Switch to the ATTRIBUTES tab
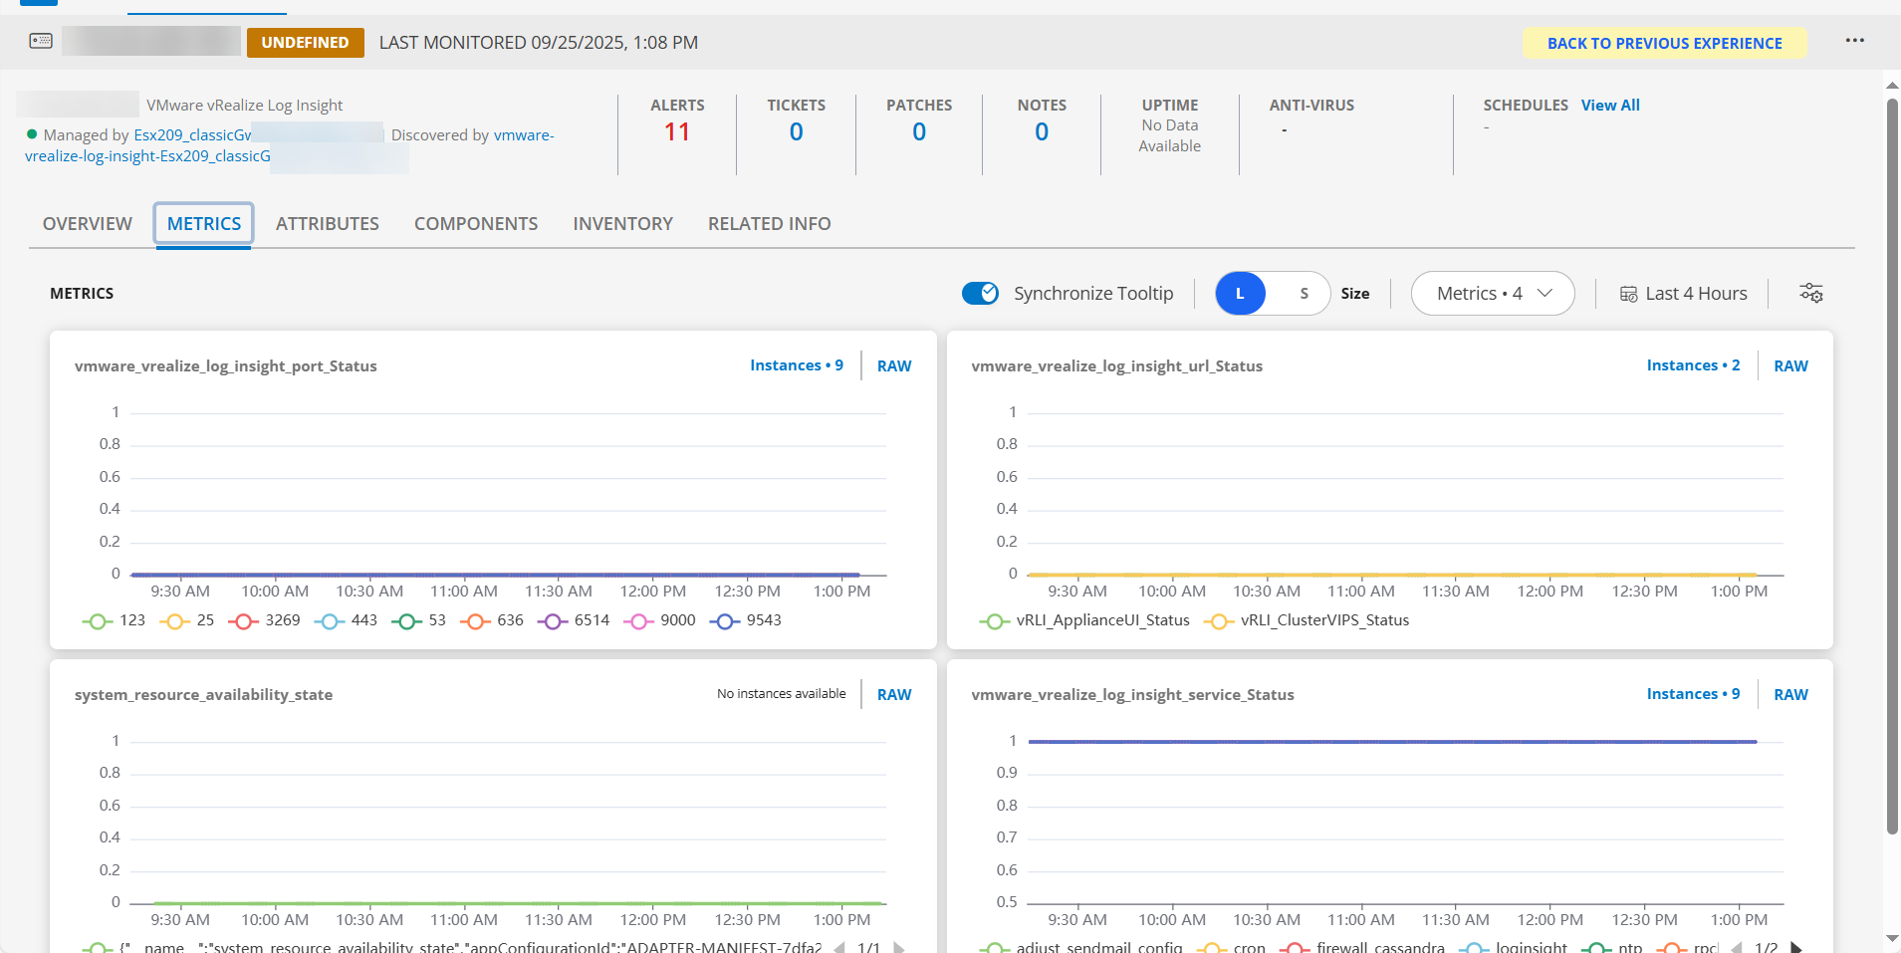The height and width of the screenshot is (953, 1901). (x=327, y=224)
